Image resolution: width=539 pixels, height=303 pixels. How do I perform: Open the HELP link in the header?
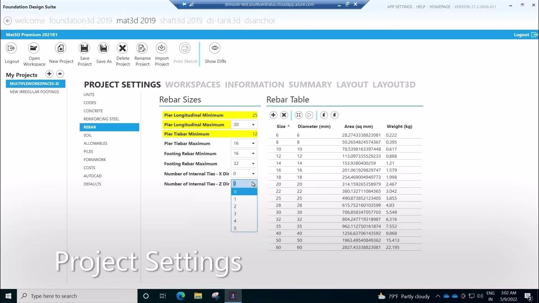pos(421,7)
